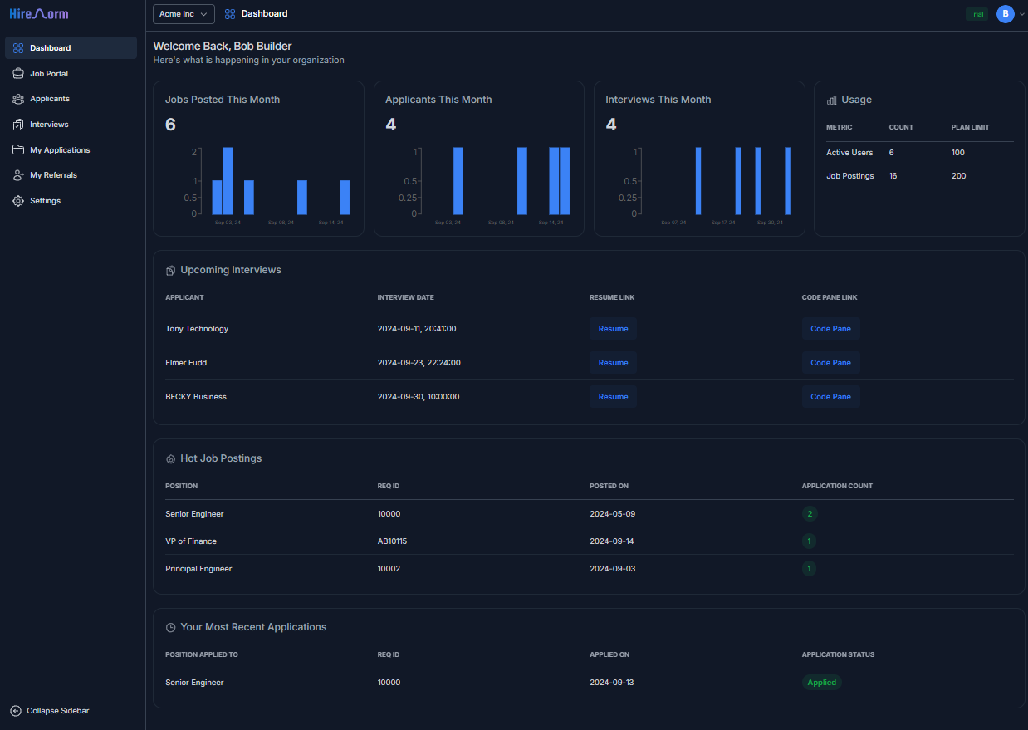Click applicant name Tony Technology
Viewport: 1028px width, 730px height.
[x=197, y=329]
